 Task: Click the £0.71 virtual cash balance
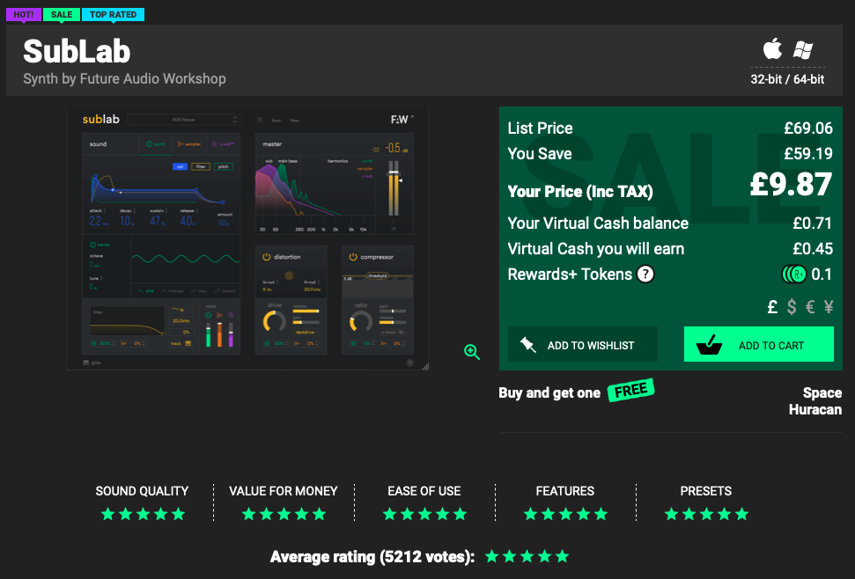point(813,224)
